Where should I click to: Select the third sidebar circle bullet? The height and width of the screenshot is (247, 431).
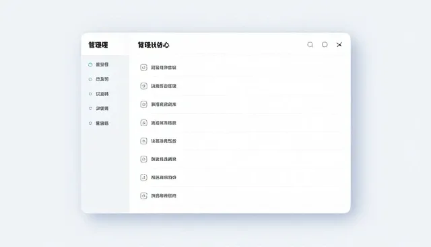tap(90, 94)
